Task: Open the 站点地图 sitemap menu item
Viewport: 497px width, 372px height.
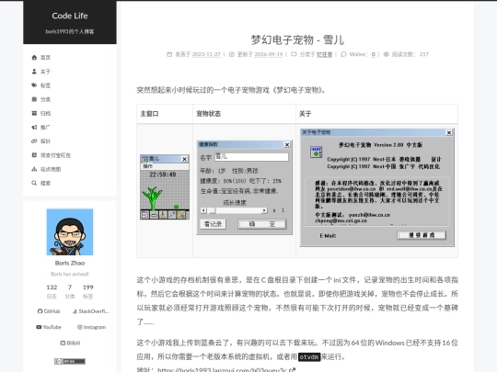Action: [x=46, y=169]
